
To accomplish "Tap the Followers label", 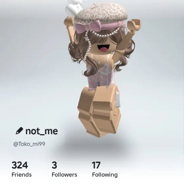I will click(64, 174).
